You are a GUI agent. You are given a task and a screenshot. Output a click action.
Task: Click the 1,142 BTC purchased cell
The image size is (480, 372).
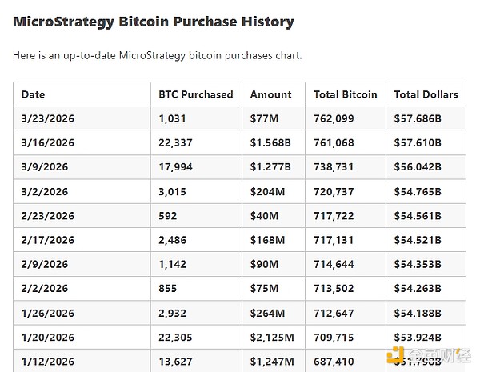point(172,265)
